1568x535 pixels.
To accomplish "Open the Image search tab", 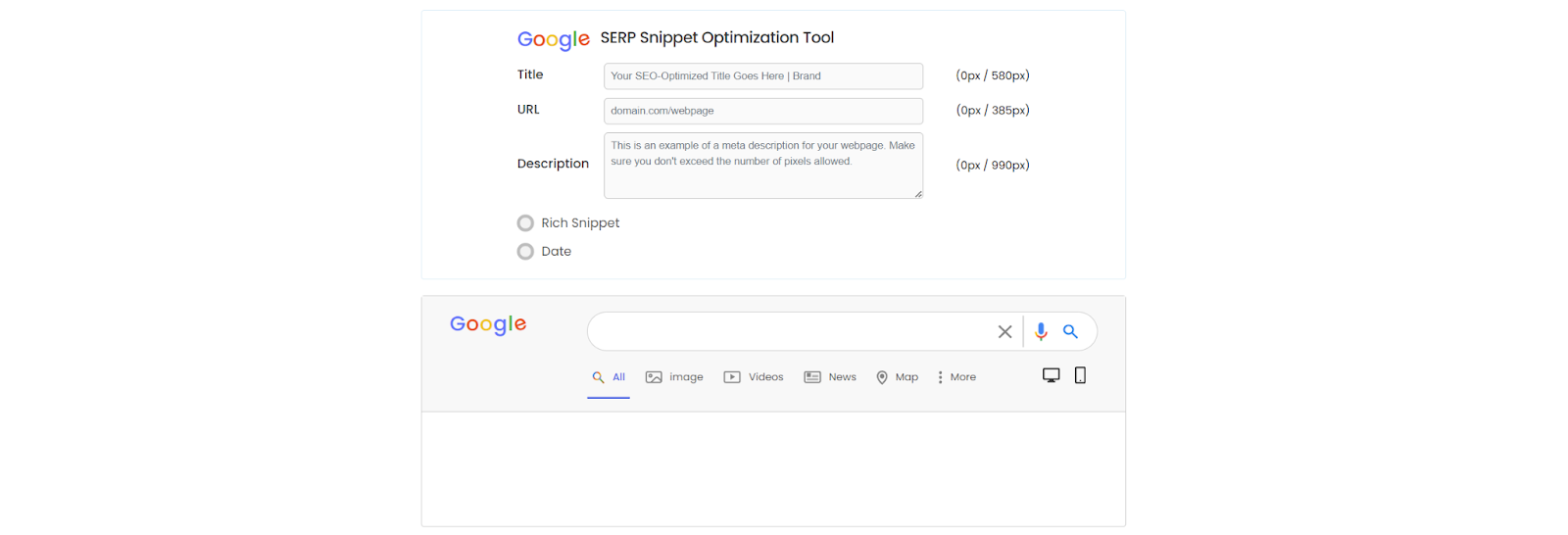I will click(x=674, y=377).
